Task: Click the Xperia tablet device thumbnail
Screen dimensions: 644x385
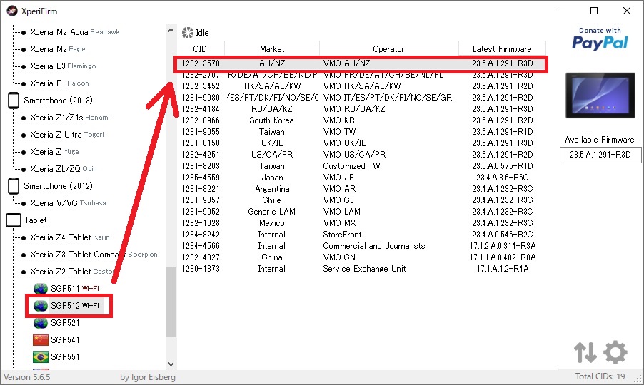Action: (x=600, y=96)
